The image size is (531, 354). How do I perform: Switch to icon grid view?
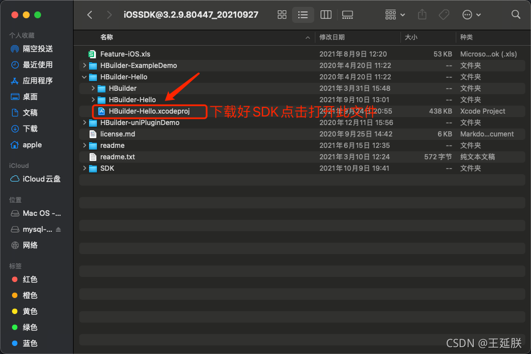click(x=282, y=15)
